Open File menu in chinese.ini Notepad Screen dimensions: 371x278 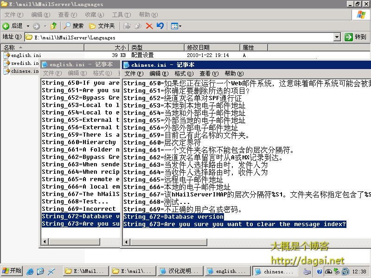click(x=134, y=74)
